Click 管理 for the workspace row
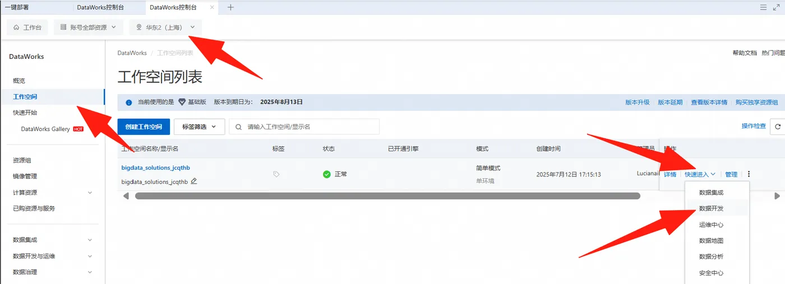 (731, 174)
